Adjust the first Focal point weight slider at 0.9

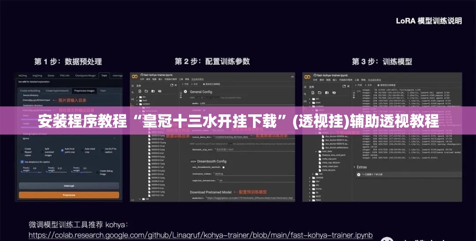click(x=31, y=172)
